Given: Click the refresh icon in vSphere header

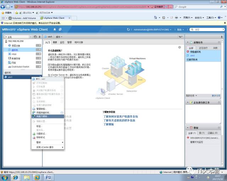Looking at the screenshot, I should click(x=128, y=29).
